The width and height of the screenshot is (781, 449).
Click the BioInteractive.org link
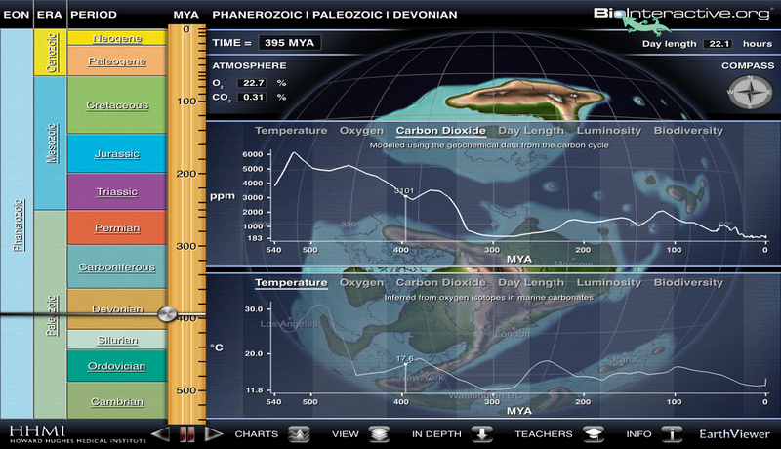point(681,14)
